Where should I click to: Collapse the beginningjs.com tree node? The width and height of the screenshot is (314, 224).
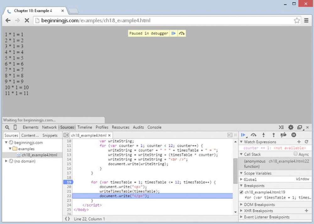click(6, 142)
